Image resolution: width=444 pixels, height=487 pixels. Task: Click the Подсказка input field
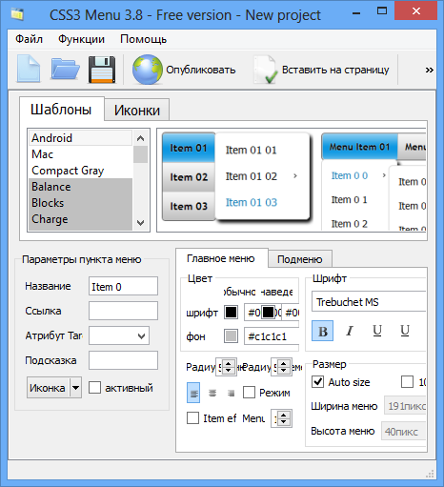[x=123, y=360]
